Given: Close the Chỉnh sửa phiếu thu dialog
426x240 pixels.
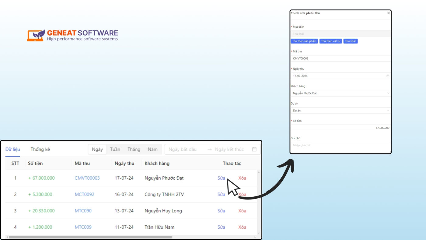Looking at the screenshot, I should click(388, 13).
